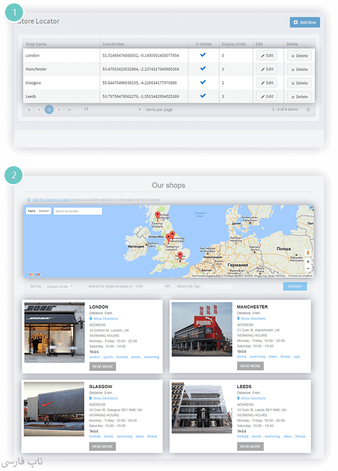Screen dimensions: 338x471
Task: Switch map to Satellite view
Action: coord(44,211)
